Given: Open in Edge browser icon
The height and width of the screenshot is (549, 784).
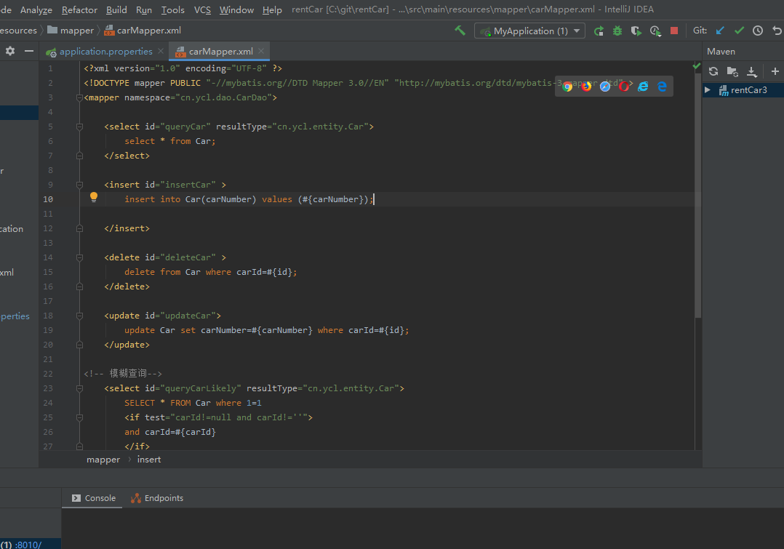Looking at the screenshot, I should tap(662, 87).
